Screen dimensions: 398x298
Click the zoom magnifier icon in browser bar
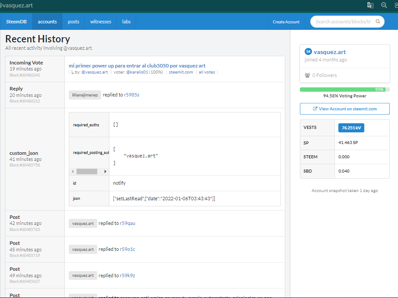pyautogui.click(x=384, y=5)
